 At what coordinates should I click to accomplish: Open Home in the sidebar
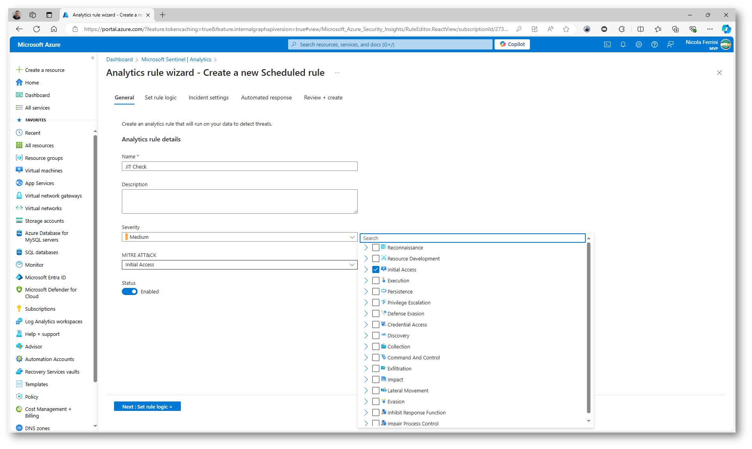31,82
